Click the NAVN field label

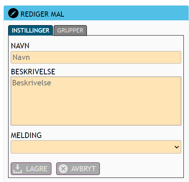(20, 46)
